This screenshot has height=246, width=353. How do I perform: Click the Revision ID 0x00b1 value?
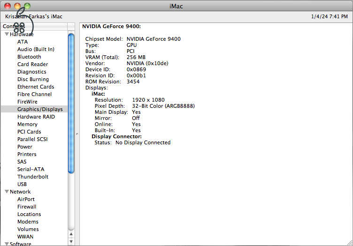pyautogui.click(x=136, y=75)
